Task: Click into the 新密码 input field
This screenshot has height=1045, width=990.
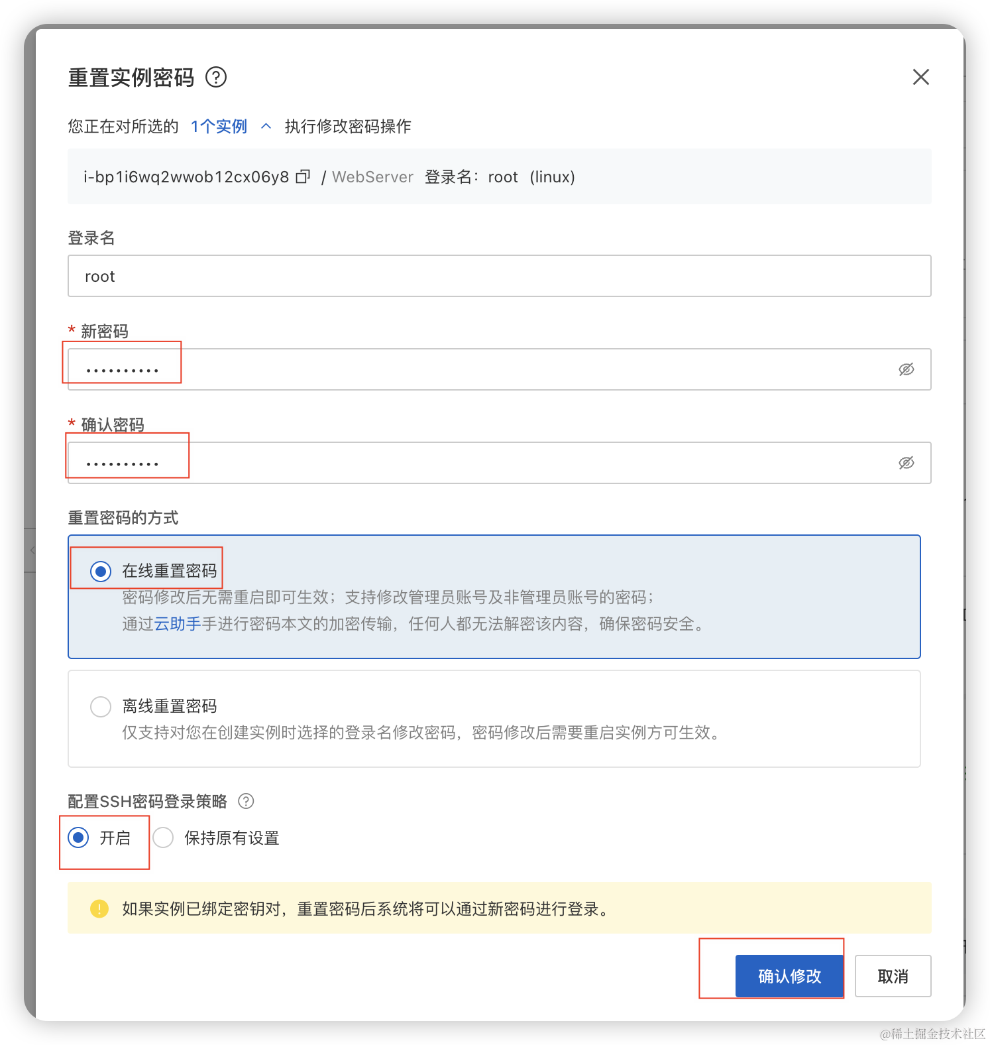Action: [484, 369]
